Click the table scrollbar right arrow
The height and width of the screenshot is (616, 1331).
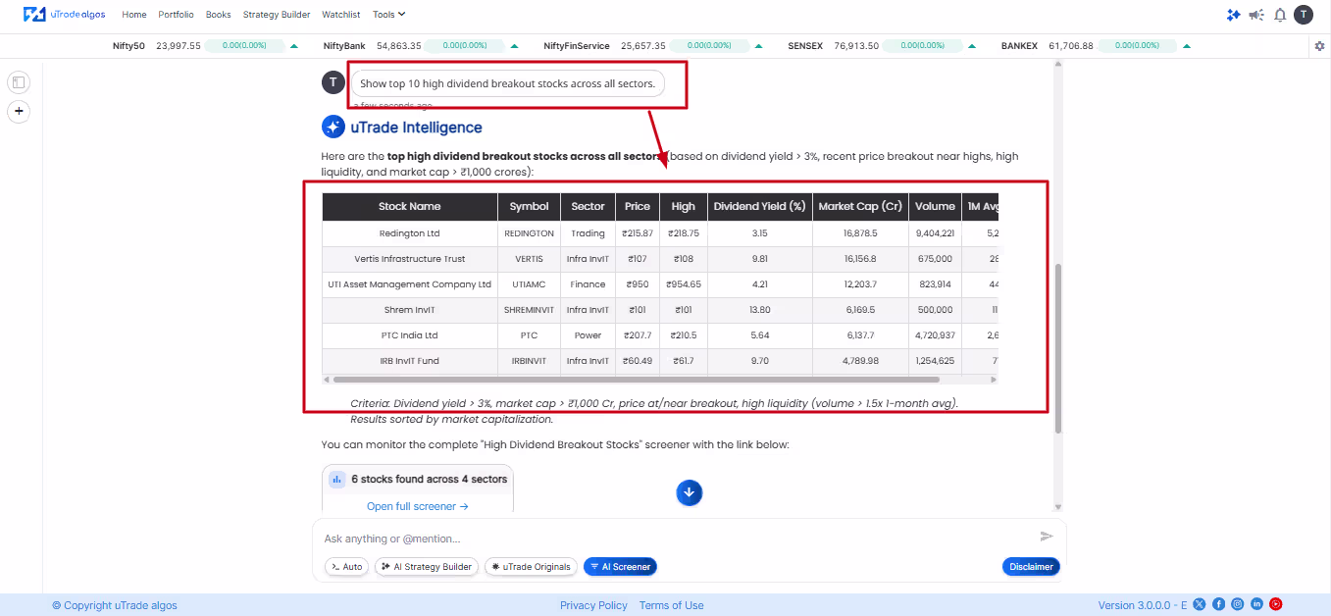[x=993, y=379]
